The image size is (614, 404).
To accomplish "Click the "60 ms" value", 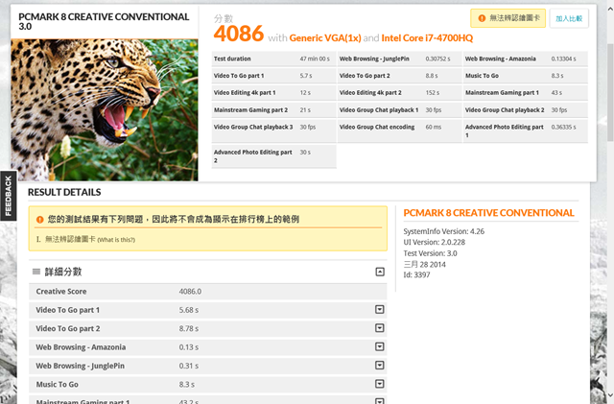I will (433, 127).
